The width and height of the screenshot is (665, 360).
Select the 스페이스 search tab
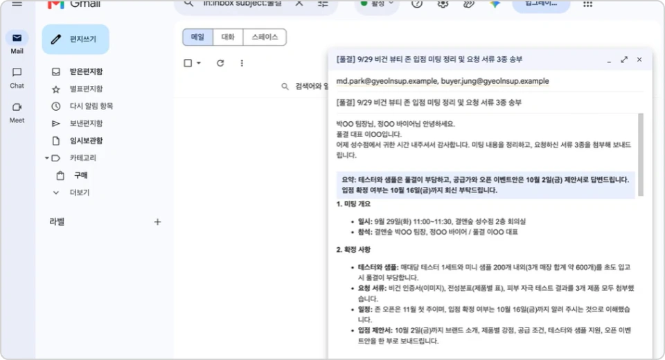point(265,37)
